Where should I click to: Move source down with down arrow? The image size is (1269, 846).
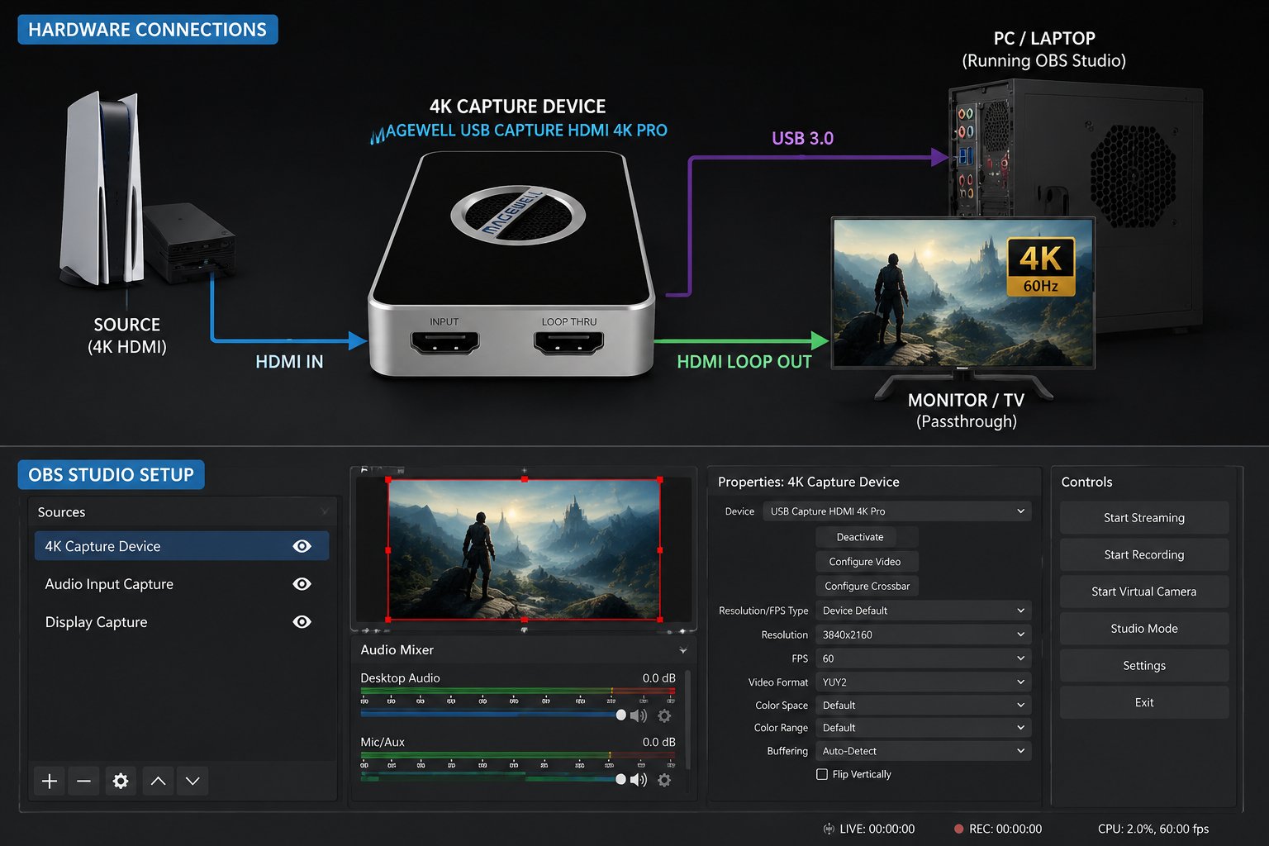click(192, 781)
